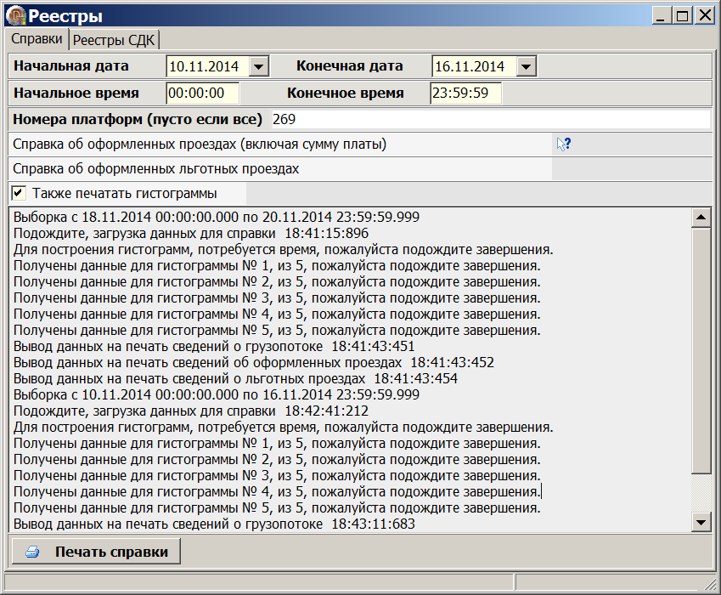Open the Реестры СДК tab
Viewport: 721px width, 595px height.
(x=113, y=40)
